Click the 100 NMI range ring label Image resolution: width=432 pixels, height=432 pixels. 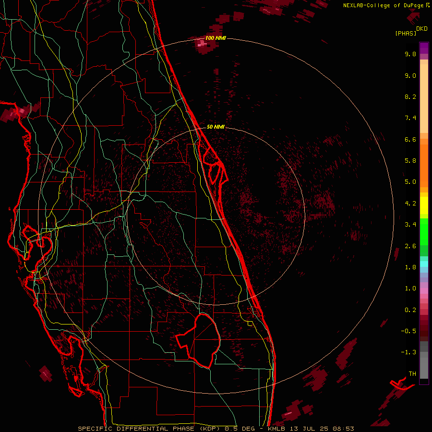(x=216, y=38)
